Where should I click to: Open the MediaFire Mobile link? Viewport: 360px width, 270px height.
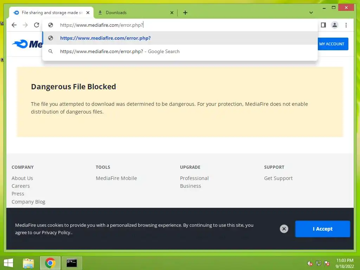point(116,178)
